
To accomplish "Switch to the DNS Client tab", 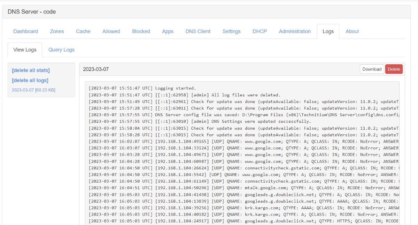I will click(198, 31).
